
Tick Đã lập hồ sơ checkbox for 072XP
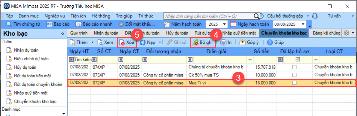(x=294, y=83)
